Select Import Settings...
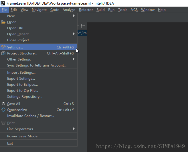188x152 pixels. [x=39, y=73]
